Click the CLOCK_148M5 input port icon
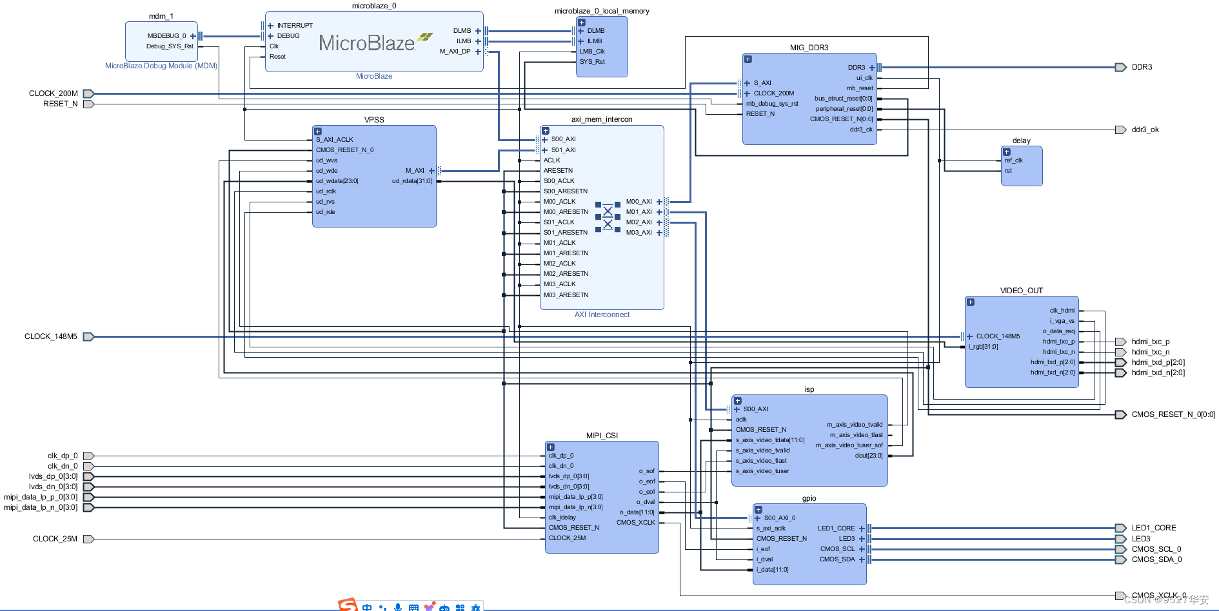 (88, 336)
